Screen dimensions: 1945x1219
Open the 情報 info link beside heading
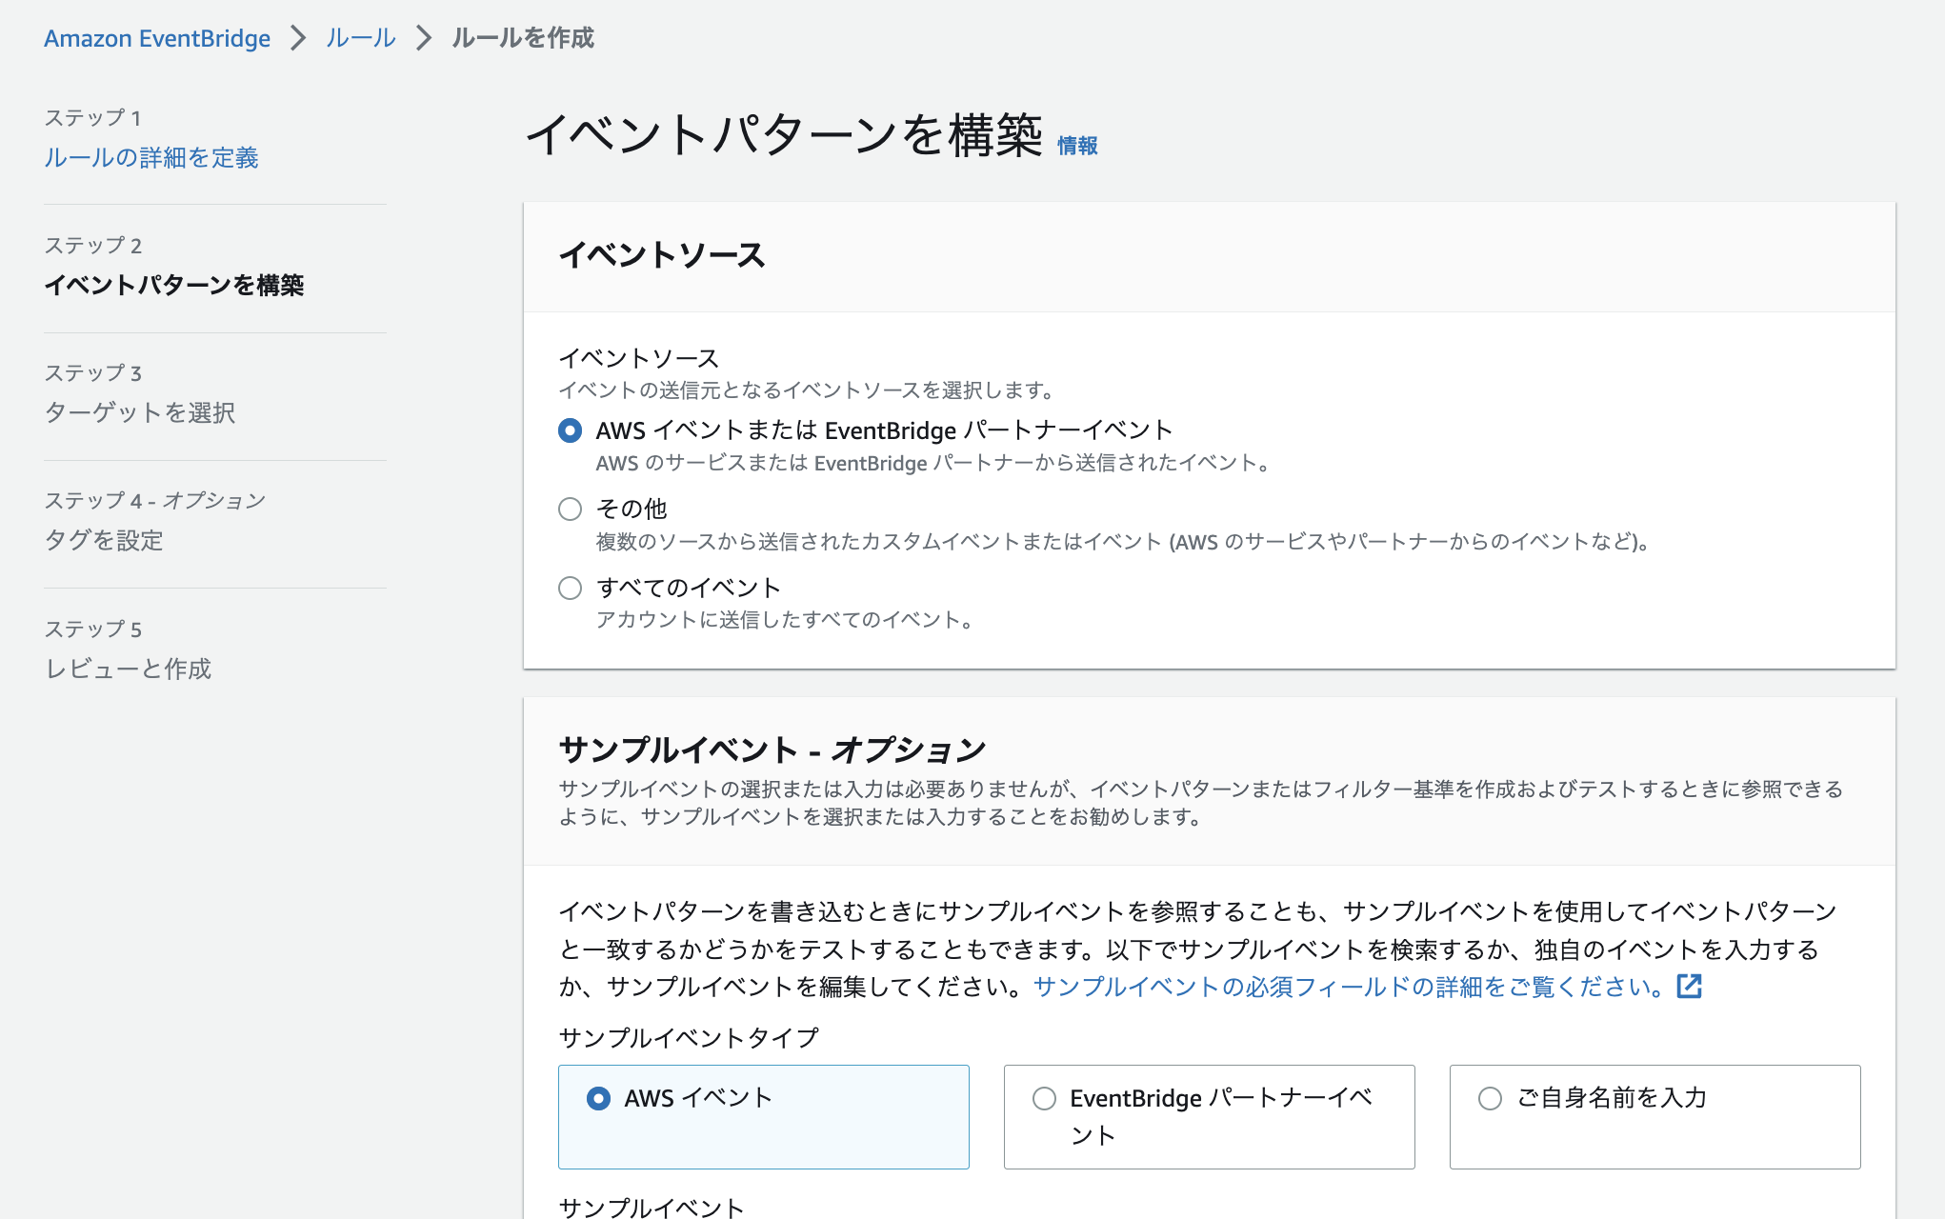(x=1077, y=146)
